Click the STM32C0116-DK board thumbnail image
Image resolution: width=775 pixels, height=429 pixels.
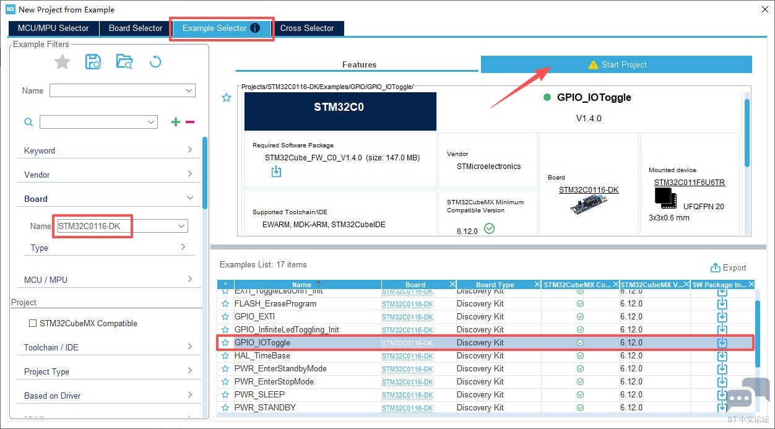[588, 206]
